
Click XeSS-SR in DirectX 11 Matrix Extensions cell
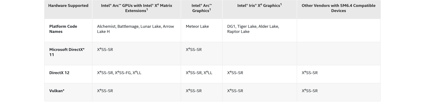(105, 49)
